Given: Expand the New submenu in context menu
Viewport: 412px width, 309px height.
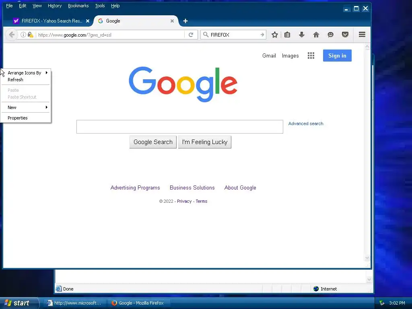Looking at the screenshot, I should [26, 107].
